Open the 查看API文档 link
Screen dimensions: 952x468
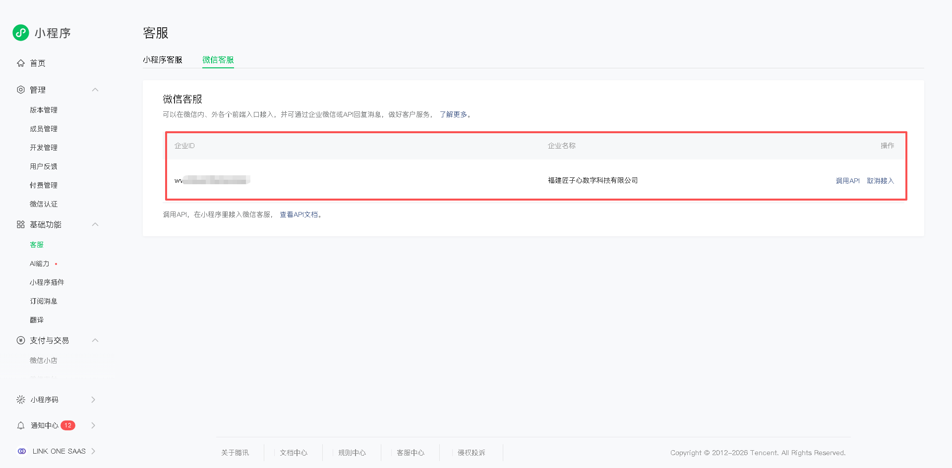[x=299, y=214]
